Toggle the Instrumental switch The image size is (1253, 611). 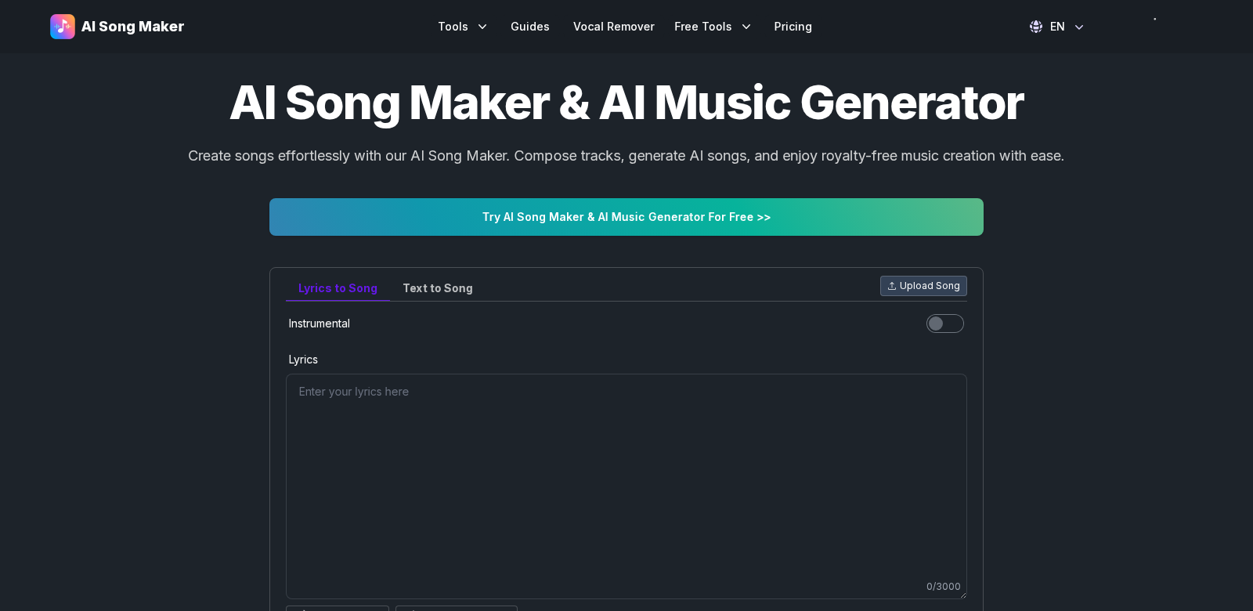click(945, 324)
